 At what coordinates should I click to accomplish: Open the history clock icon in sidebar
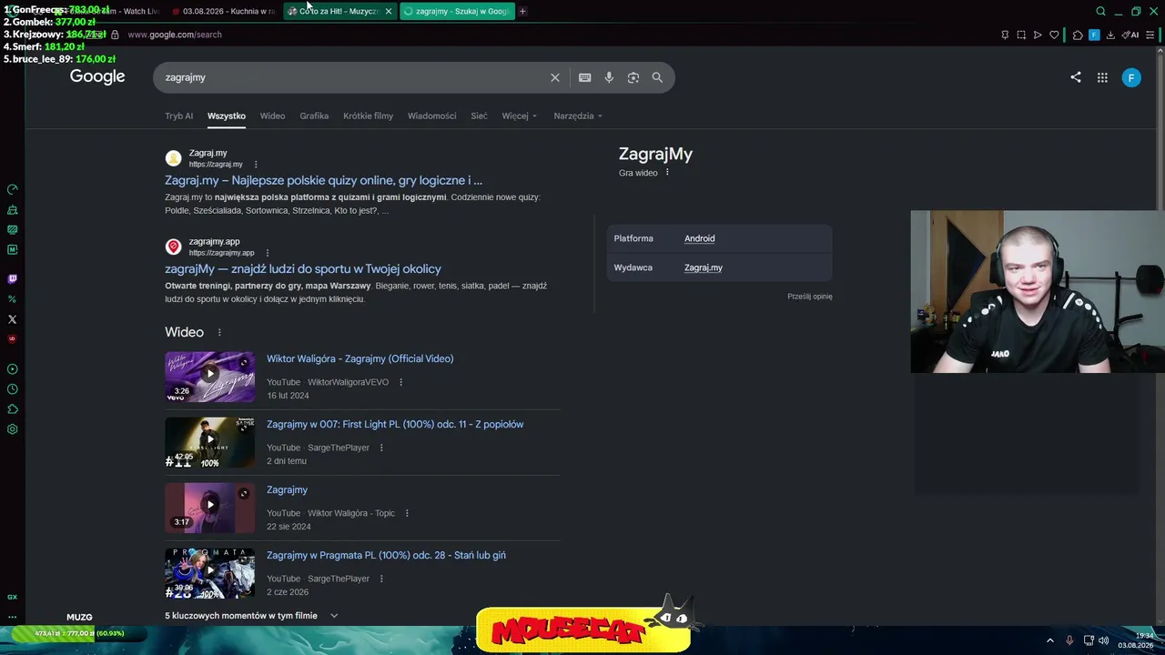tap(12, 389)
